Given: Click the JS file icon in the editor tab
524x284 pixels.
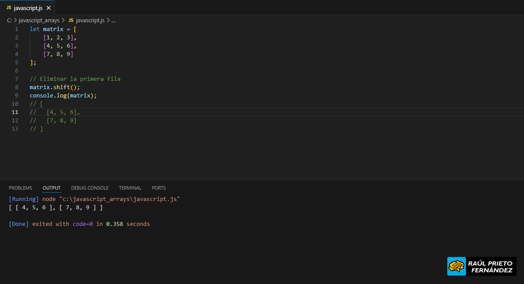Looking at the screenshot, I should (x=9, y=8).
